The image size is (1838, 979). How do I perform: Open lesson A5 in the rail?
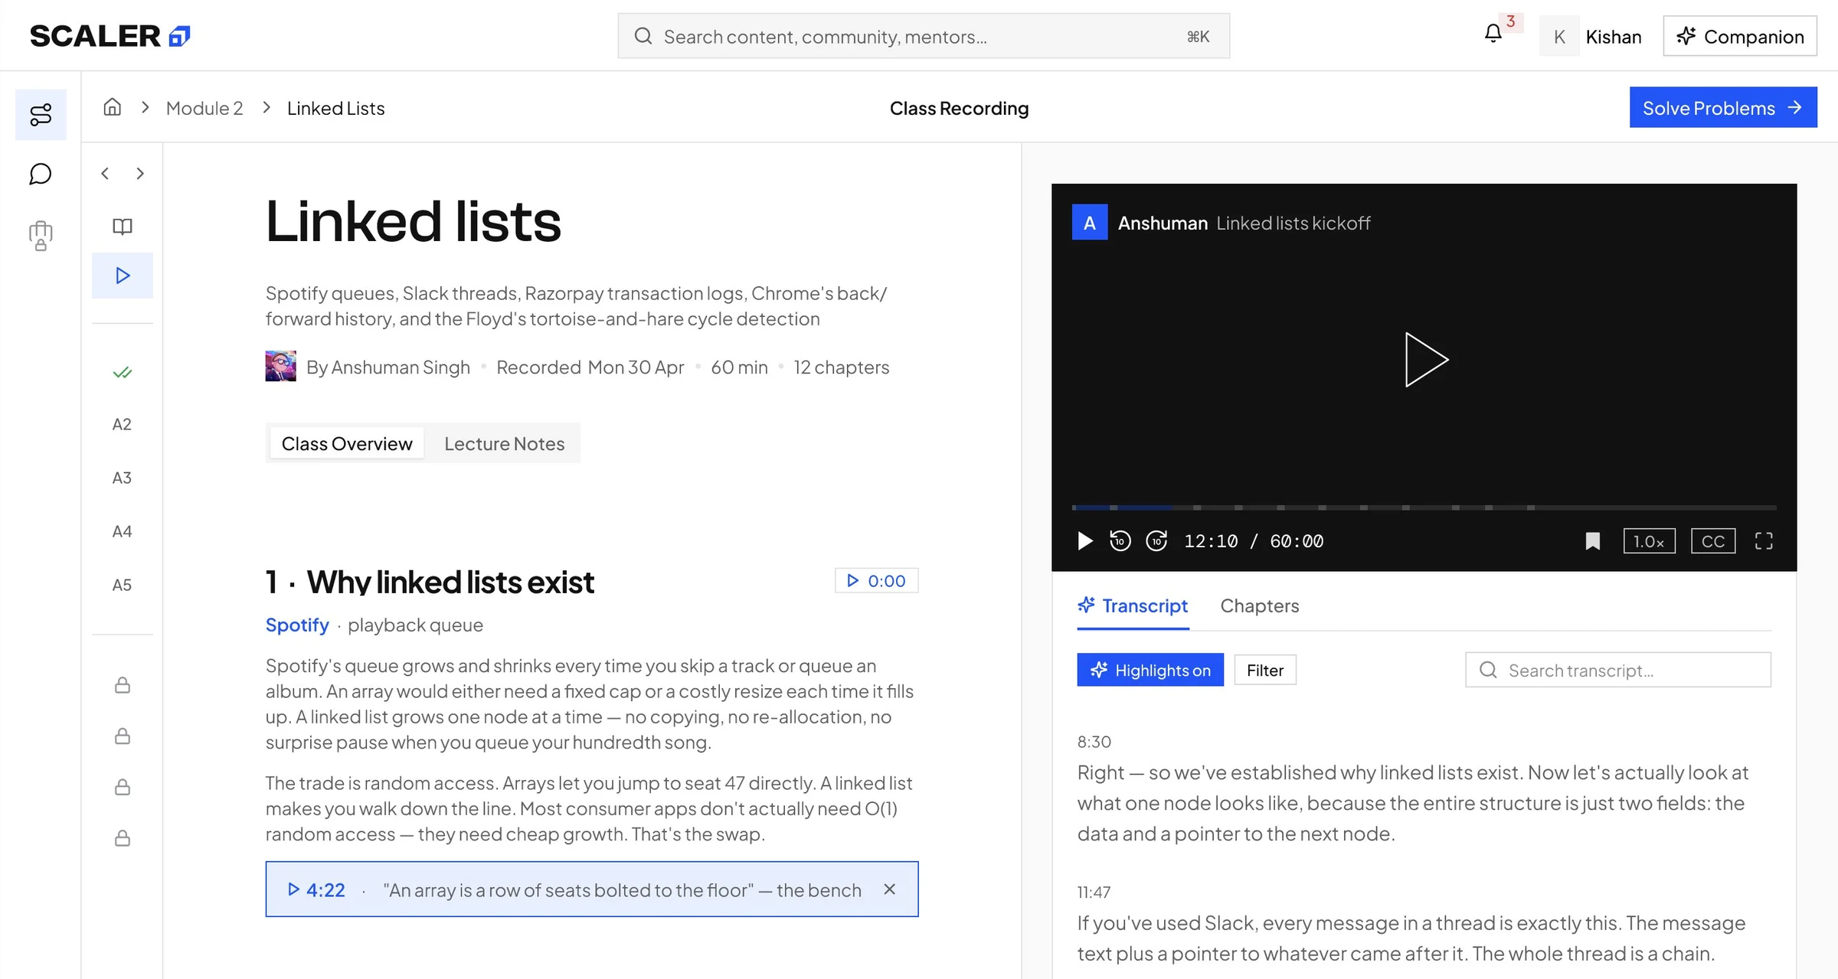pos(123,585)
